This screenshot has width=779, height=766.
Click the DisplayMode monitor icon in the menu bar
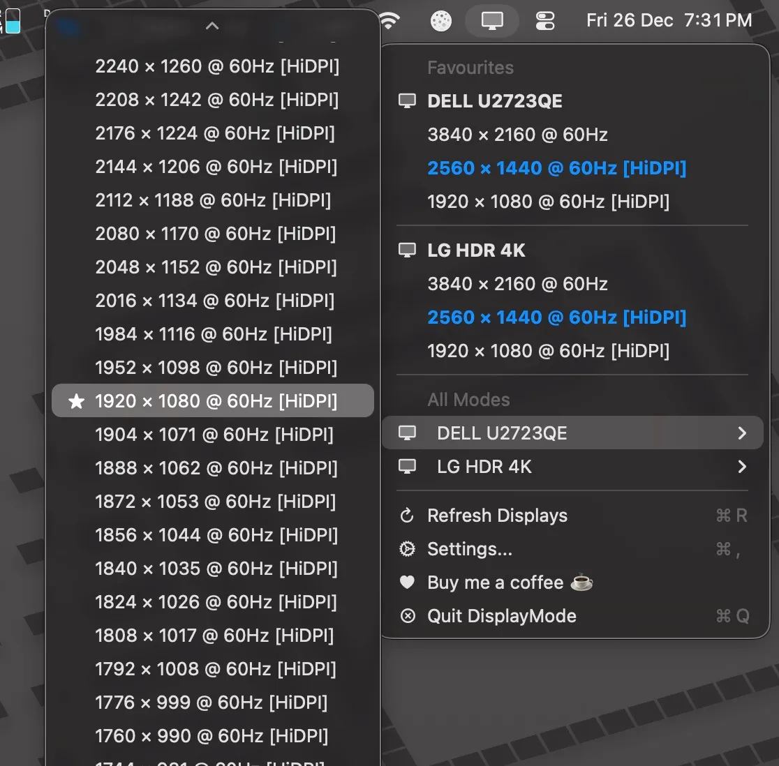(x=491, y=20)
